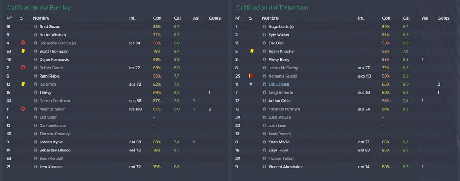The image size is (460, 181).
Task: Click the injury icon on Rubén García row
Action: [x=23, y=68]
